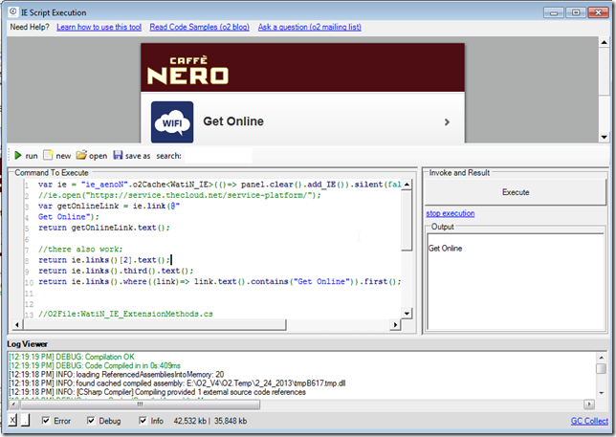Open Learn how to use this tool

click(114, 27)
